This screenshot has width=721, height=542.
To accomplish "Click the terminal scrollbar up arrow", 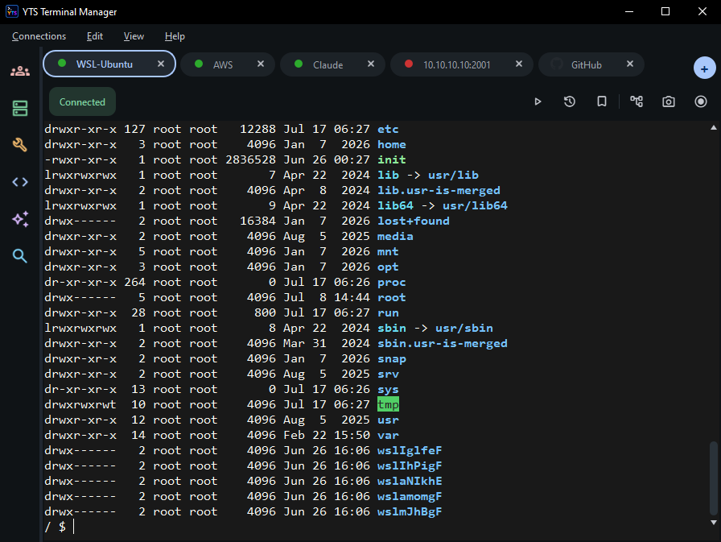I will pos(714,127).
